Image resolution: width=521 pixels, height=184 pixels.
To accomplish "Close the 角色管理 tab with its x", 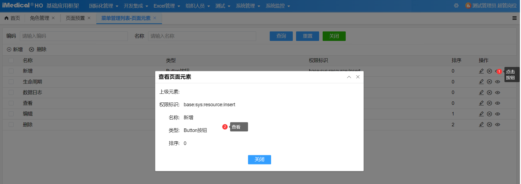I will [53, 18].
